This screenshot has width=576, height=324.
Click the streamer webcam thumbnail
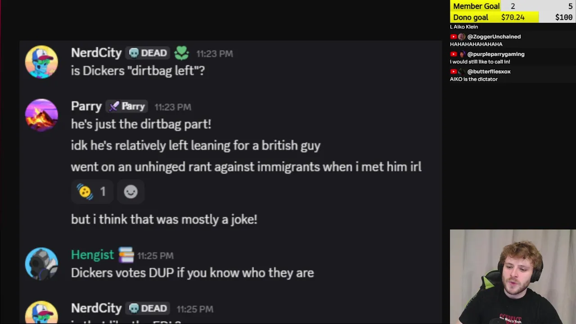[513, 277]
